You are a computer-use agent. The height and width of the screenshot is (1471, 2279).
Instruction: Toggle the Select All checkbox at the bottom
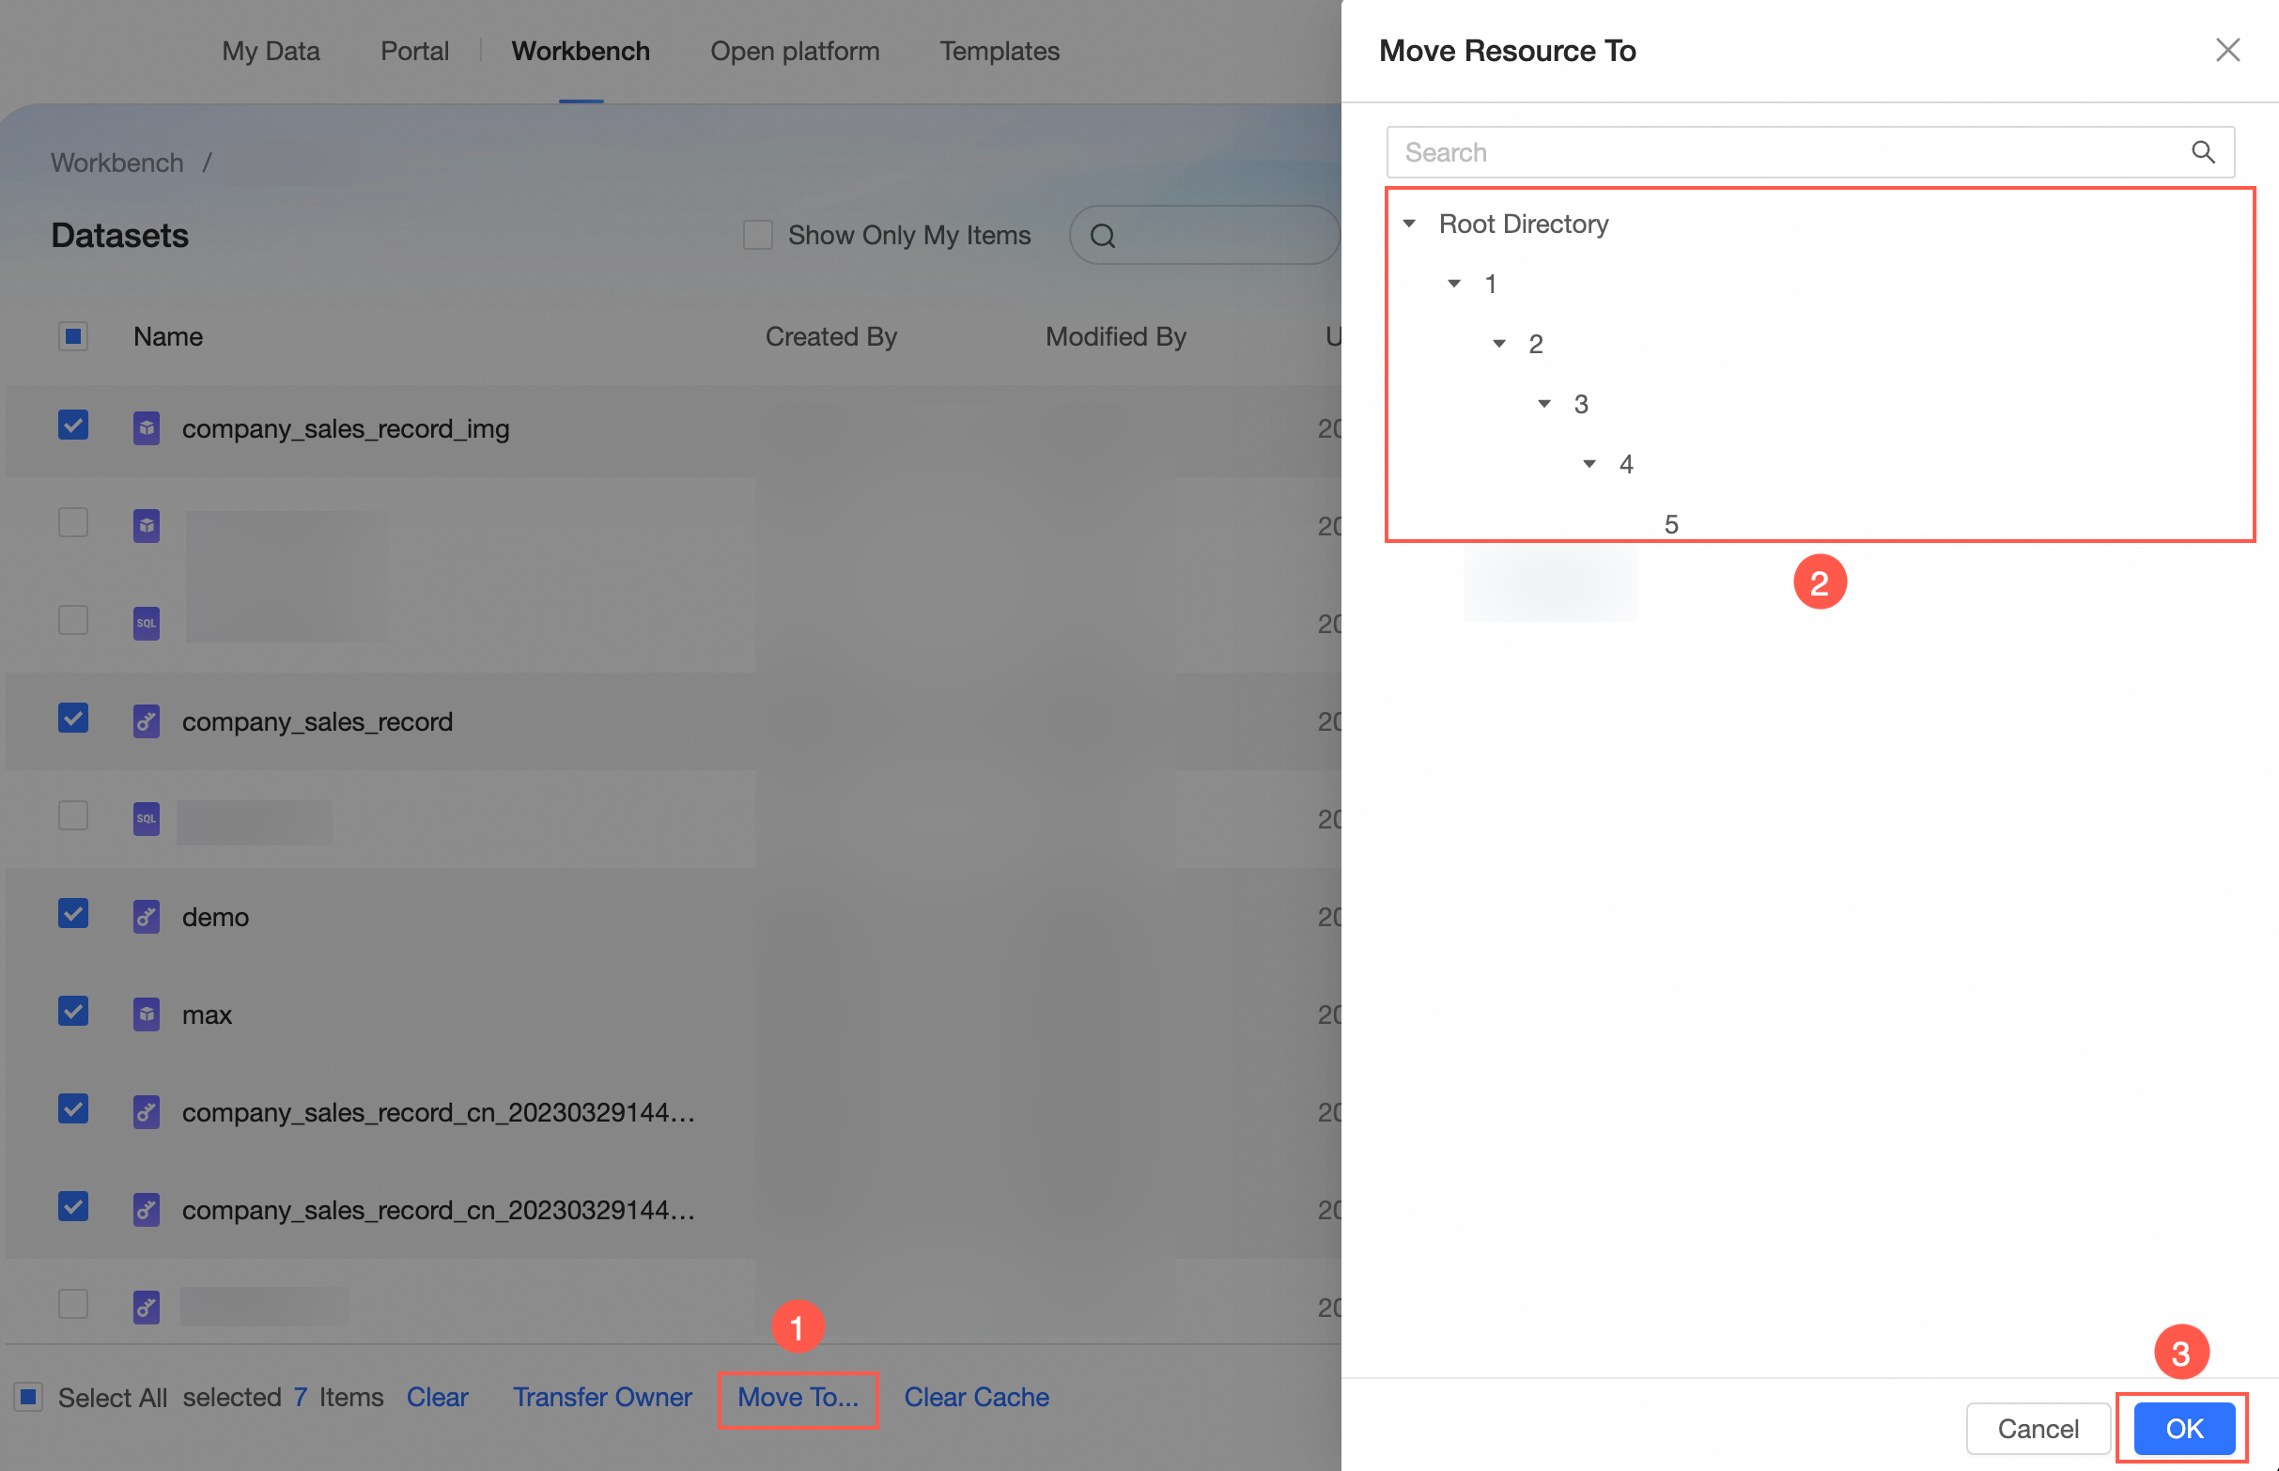click(x=29, y=1398)
